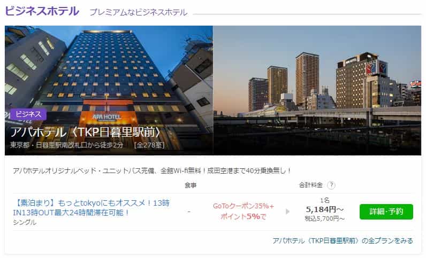
Task: Click the 日暮里駅南改札口 access text
Action: point(66,145)
